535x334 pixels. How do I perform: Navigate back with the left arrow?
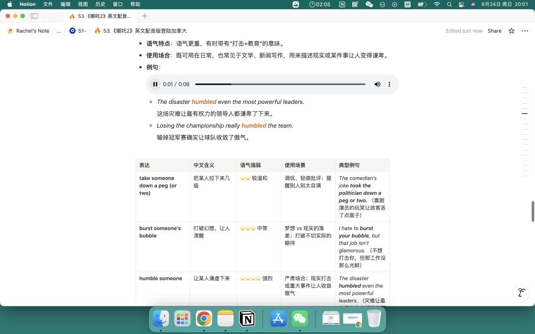coord(46,16)
